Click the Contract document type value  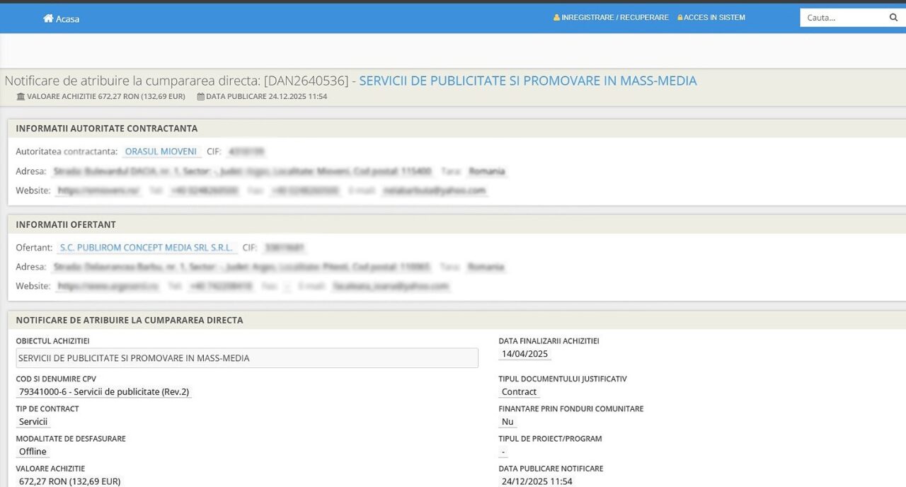click(x=519, y=392)
